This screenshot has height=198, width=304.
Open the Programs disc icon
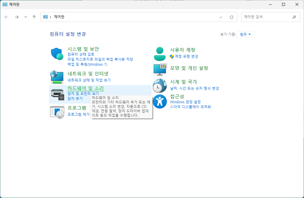[x=57, y=112]
